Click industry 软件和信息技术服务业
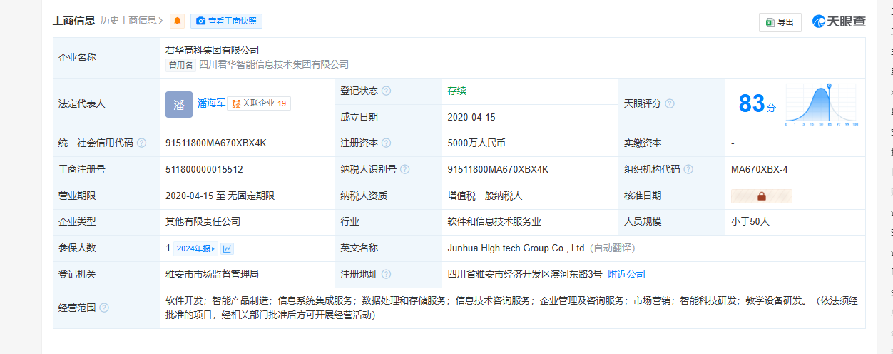Screen dimensions: 893x354 (x=495, y=222)
